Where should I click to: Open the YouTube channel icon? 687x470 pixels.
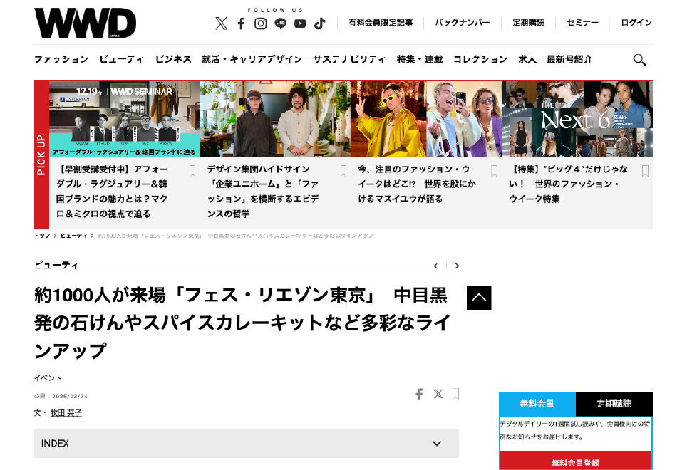[x=300, y=23]
